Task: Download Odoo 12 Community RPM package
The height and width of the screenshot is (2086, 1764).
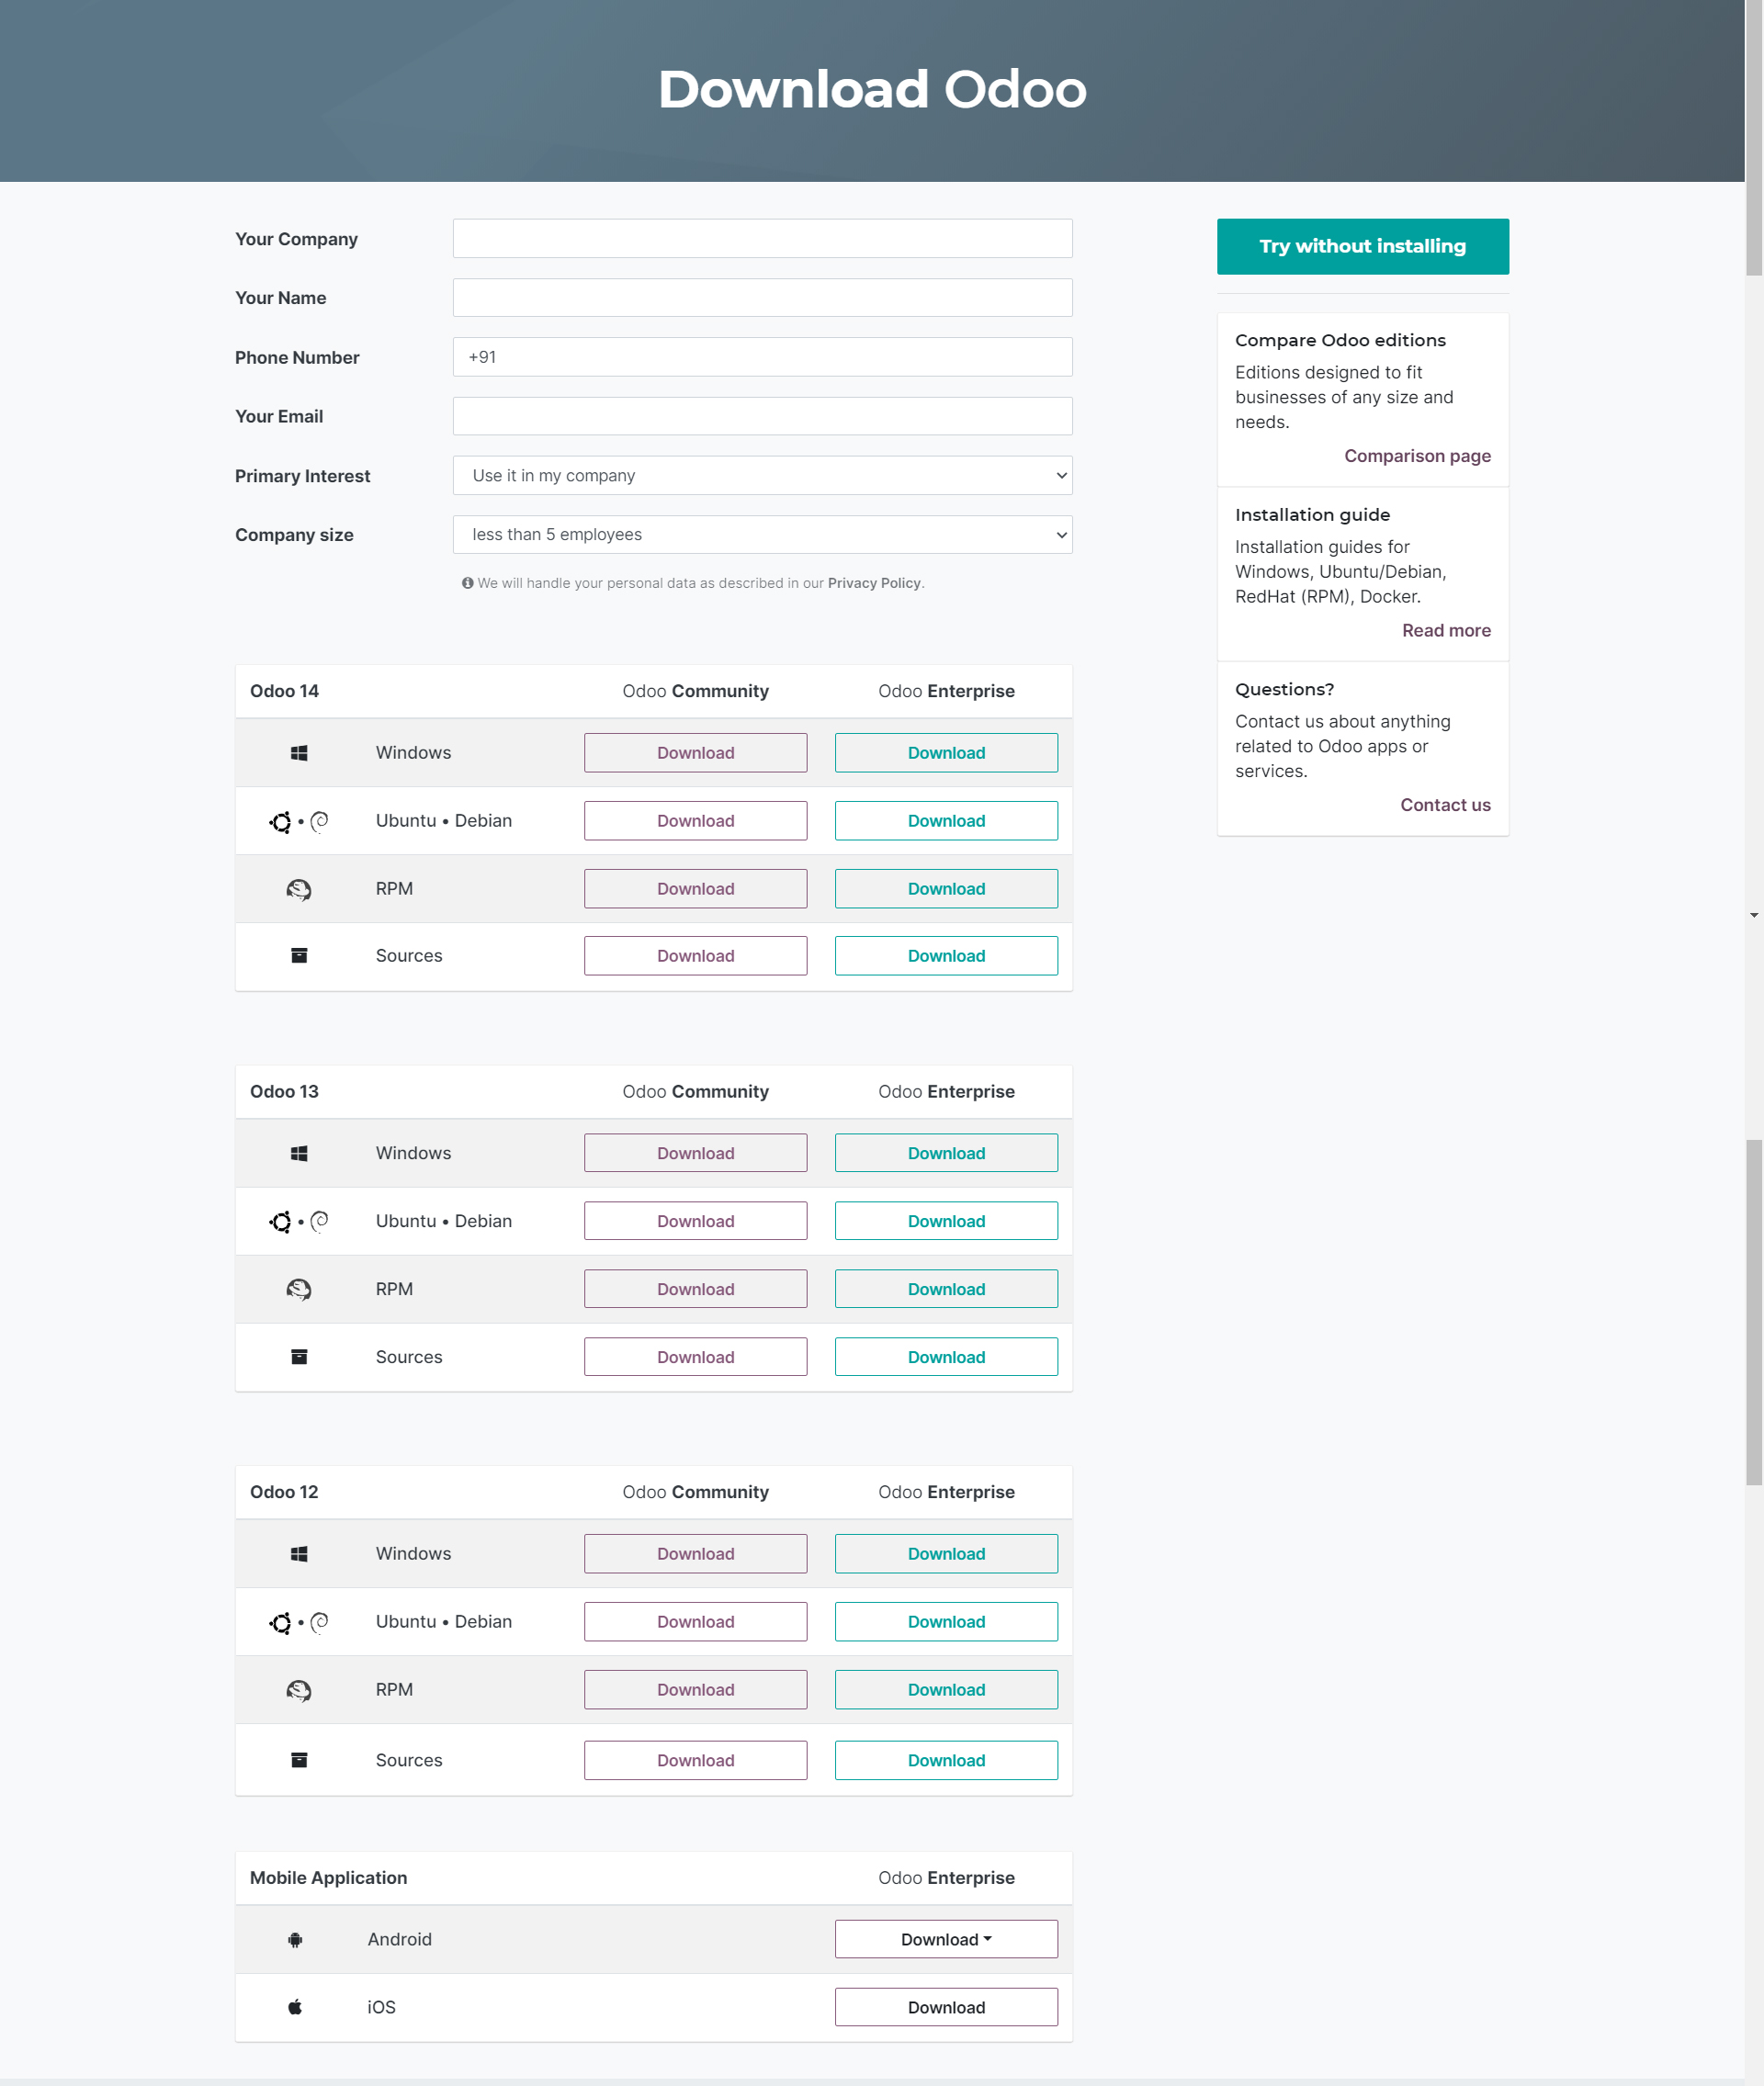Action: [x=695, y=1690]
